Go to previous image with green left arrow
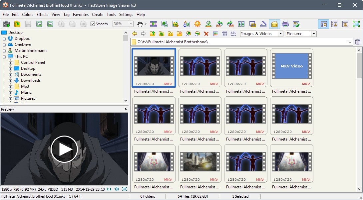363x200 pixels. (39, 24)
